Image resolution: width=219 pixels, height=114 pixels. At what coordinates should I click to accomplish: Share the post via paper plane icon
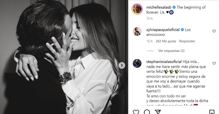(x=158, y=112)
